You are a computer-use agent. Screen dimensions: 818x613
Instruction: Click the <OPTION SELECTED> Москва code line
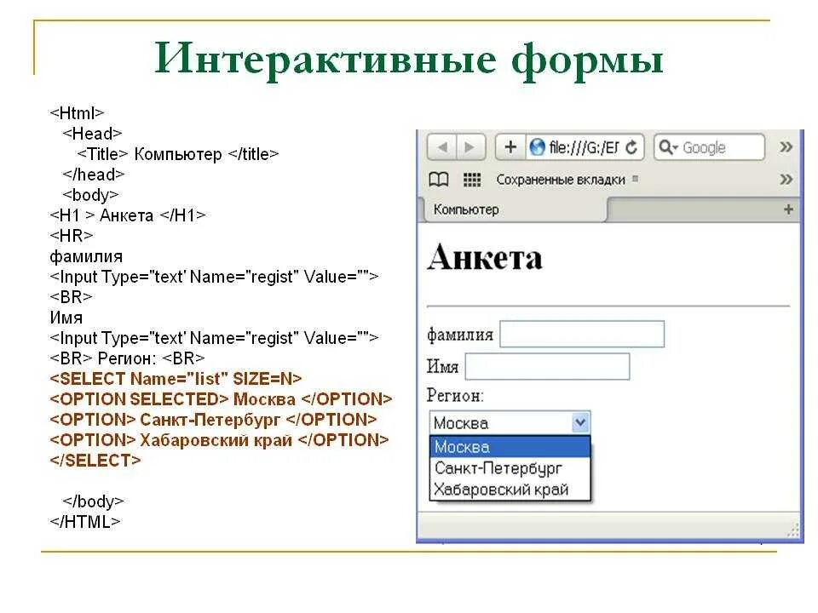221,399
